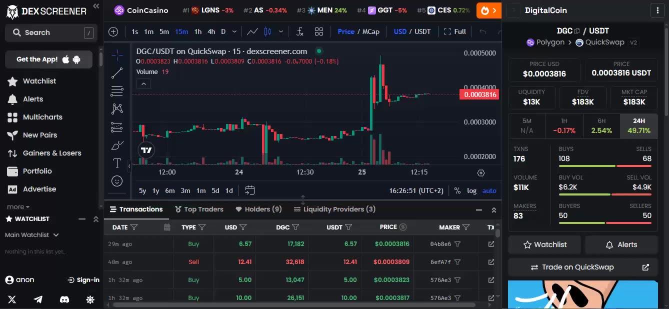Viewport: 669px width, 309px height.
Task: Open the MAKER column filter
Action: click(466, 227)
